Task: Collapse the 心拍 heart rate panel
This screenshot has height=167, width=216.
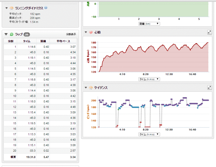Action: pyautogui.click(x=86, y=32)
